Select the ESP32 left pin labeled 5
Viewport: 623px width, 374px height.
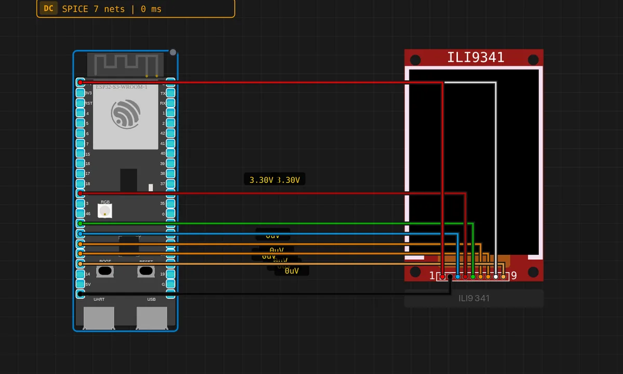[80, 123]
